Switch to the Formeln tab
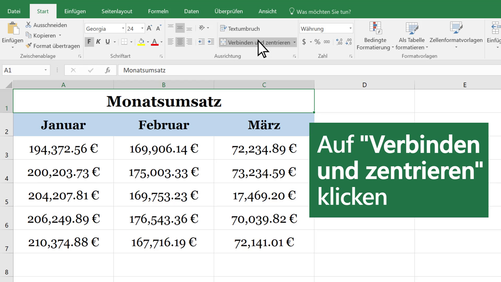Screen dimensions: 501x282 pyautogui.click(x=158, y=11)
